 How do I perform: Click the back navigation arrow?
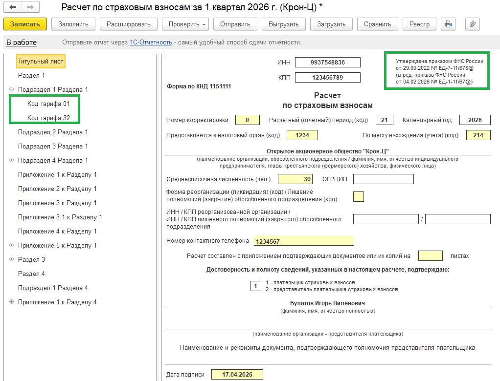click(13, 7)
